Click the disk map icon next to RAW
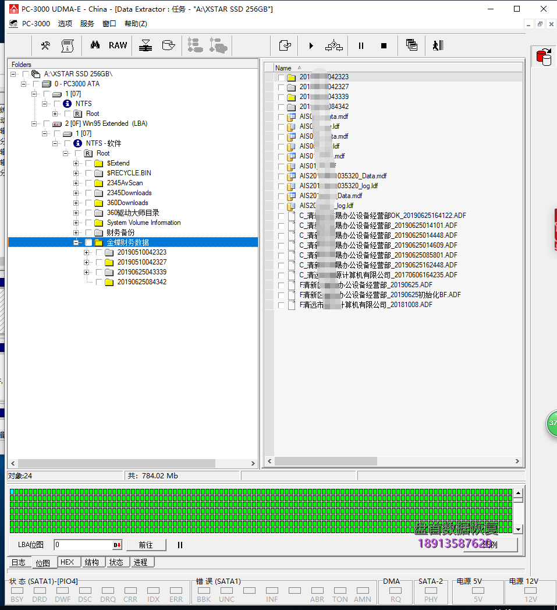The width and height of the screenshot is (557, 610). point(146,45)
